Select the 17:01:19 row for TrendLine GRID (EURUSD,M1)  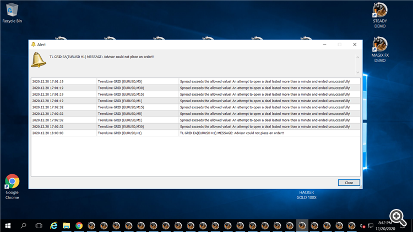(195, 101)
